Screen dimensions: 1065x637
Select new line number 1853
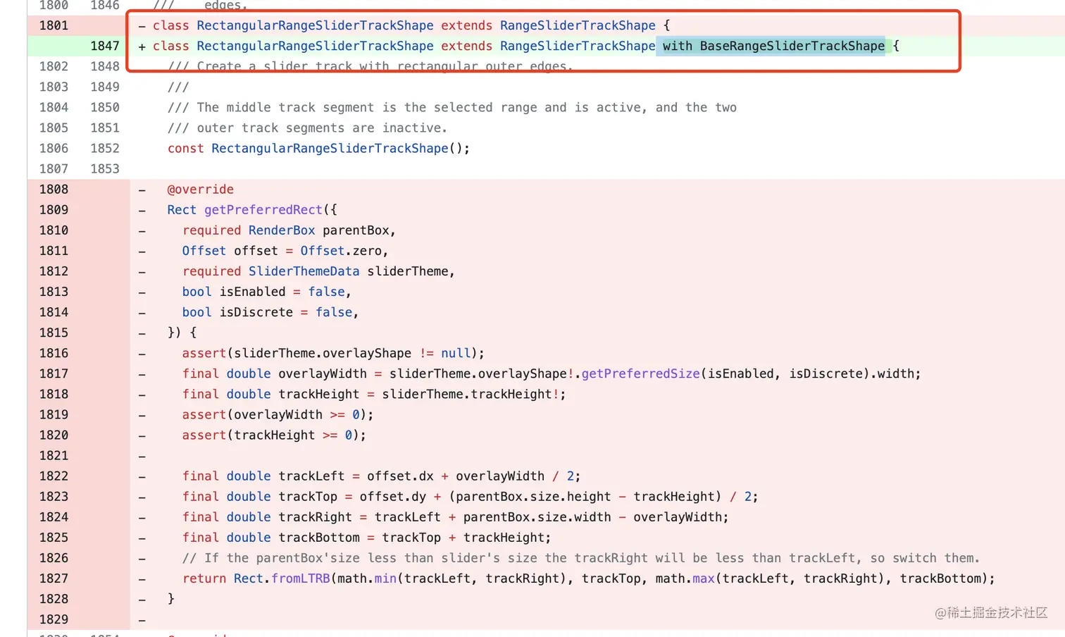(x=104, y=168)
